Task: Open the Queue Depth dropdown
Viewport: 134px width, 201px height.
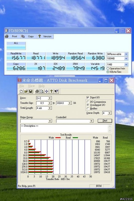Action: (109, 113)
